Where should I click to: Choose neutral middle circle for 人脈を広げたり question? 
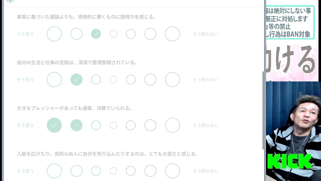coord(113,171)
